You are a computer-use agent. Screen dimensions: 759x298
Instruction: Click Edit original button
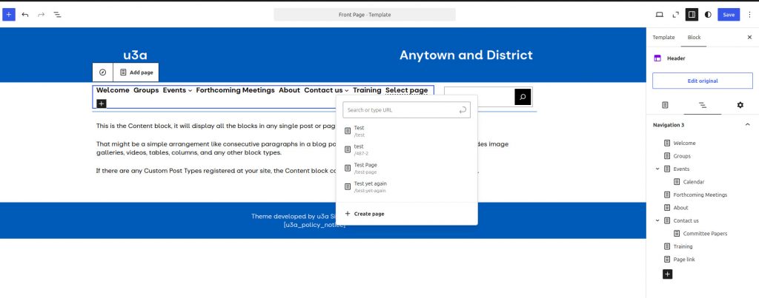703,81
